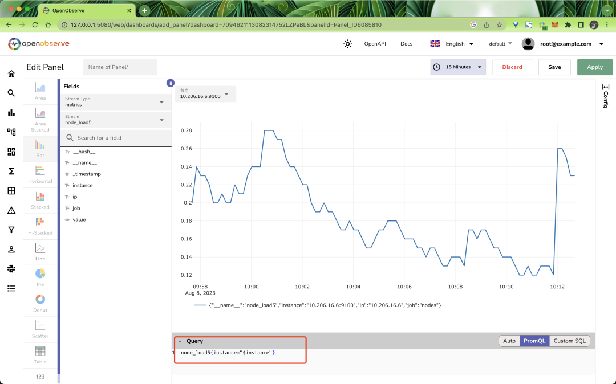Pick the Table chart type
Viewport: 616px width, 384px height.
click(x=40, y=354)
